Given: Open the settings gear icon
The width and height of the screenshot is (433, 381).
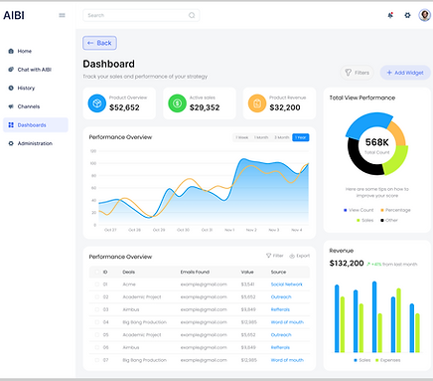Looking at the screenshot, I should point(407,15).
